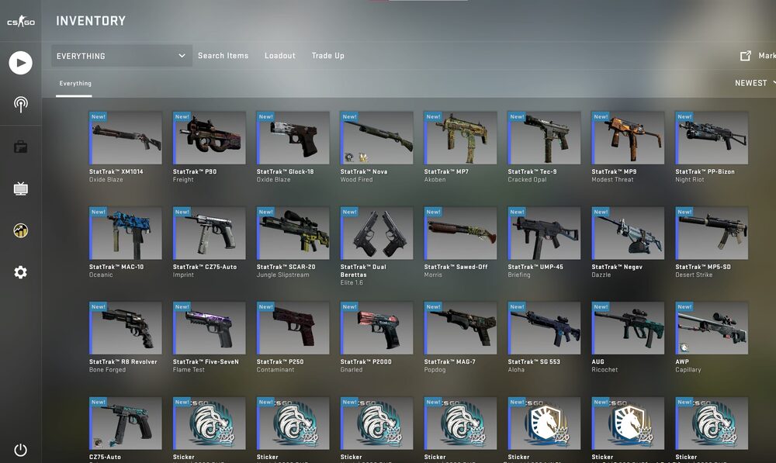Select StatTrak SG 553 Aloha item
Viewport: 776px width, 463px height.
(x=544, y=327)
